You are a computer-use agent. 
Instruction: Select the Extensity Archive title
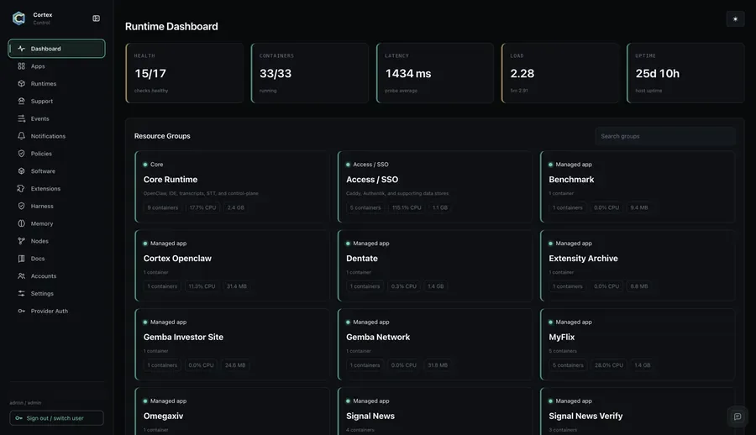pyautogui.click(x=584, y=259)
